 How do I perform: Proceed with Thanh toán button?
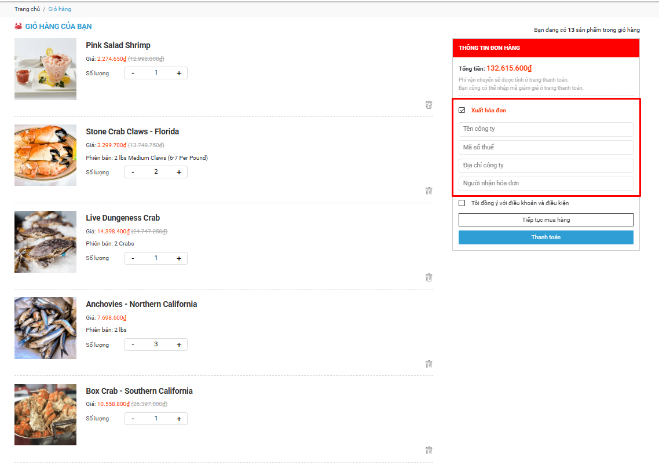click(x=545, y=237)
